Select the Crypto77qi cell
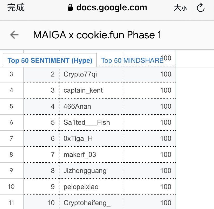 [x=92, y=74]
